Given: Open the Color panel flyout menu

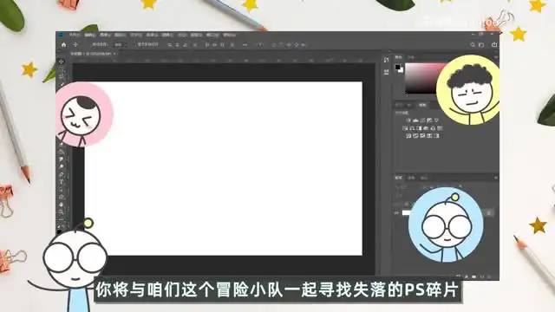Looking at the screenshot, I should [x=496, y=56].
